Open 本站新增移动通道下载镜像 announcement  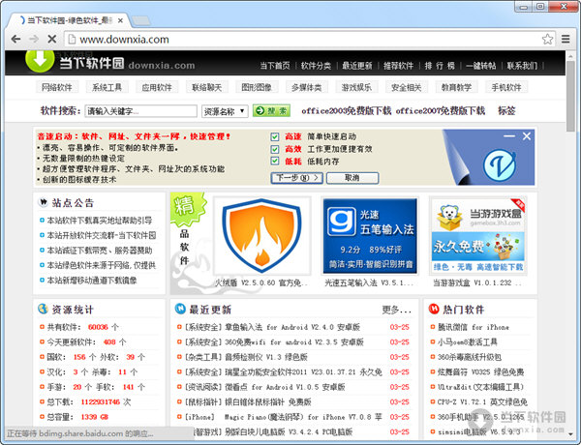click(x=92, y=281)
